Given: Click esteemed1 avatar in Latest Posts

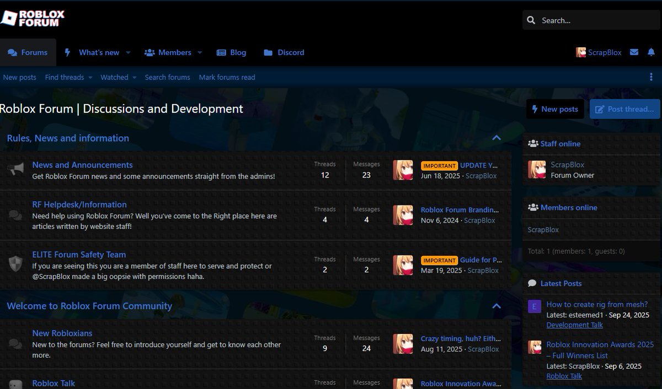Looking at the screenshot, I should click(x=535, y=306).
